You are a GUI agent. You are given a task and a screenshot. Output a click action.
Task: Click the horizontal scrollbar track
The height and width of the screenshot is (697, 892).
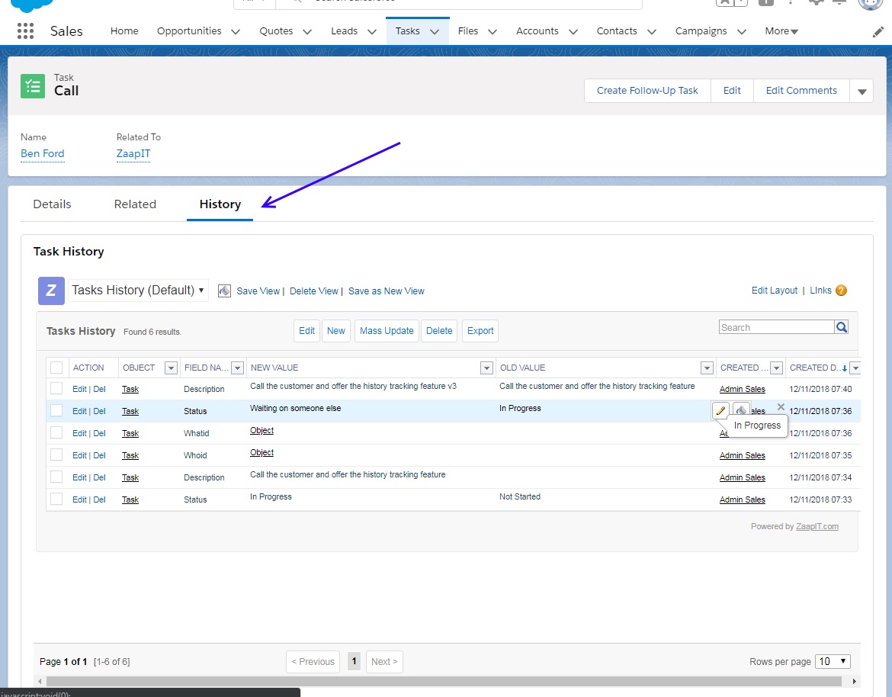point(444,681)
